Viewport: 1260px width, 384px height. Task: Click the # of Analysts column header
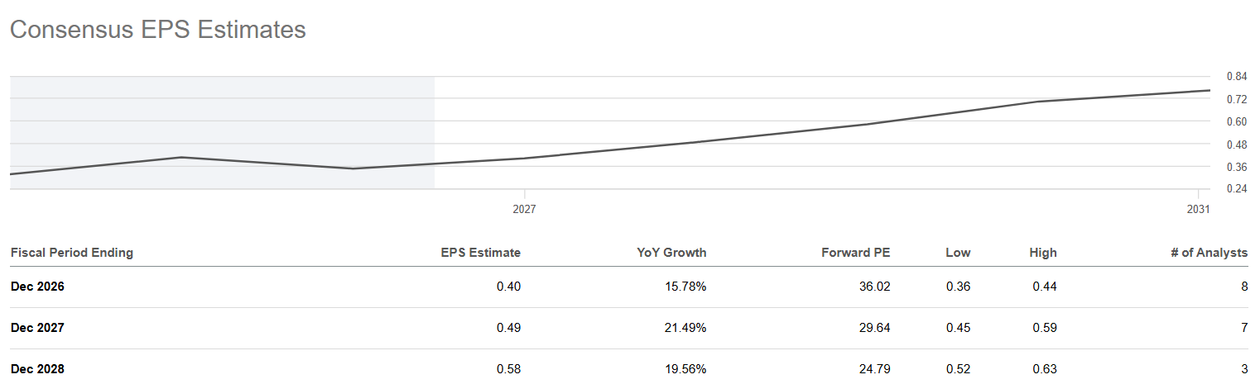1209,253
